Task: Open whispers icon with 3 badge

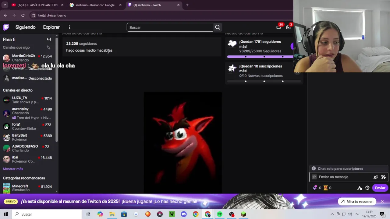Action: click(x=288, y=27)
